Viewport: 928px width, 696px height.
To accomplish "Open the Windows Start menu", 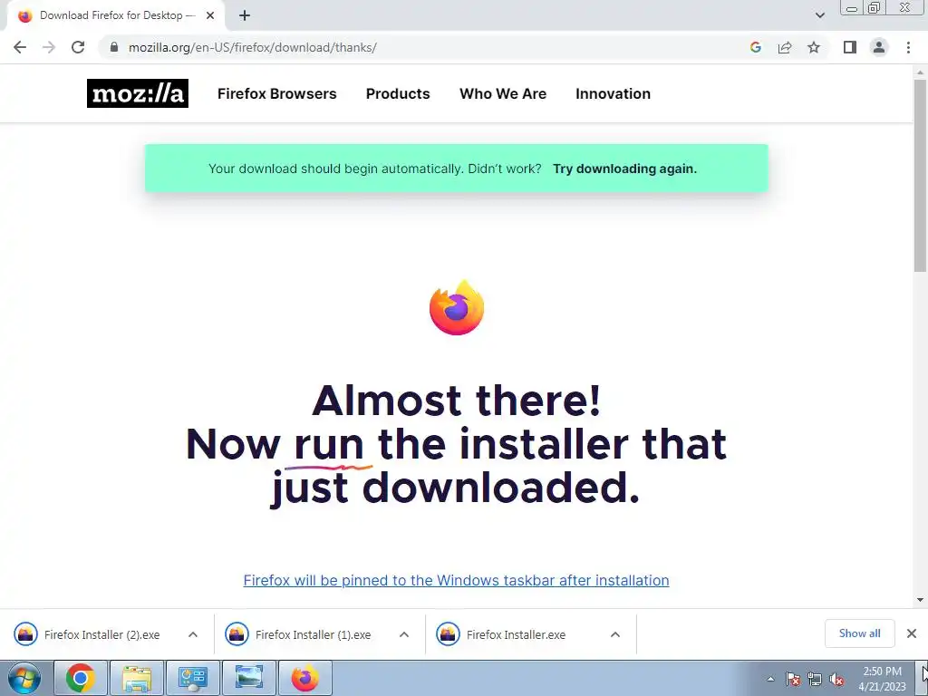I will tap(24, 678).
